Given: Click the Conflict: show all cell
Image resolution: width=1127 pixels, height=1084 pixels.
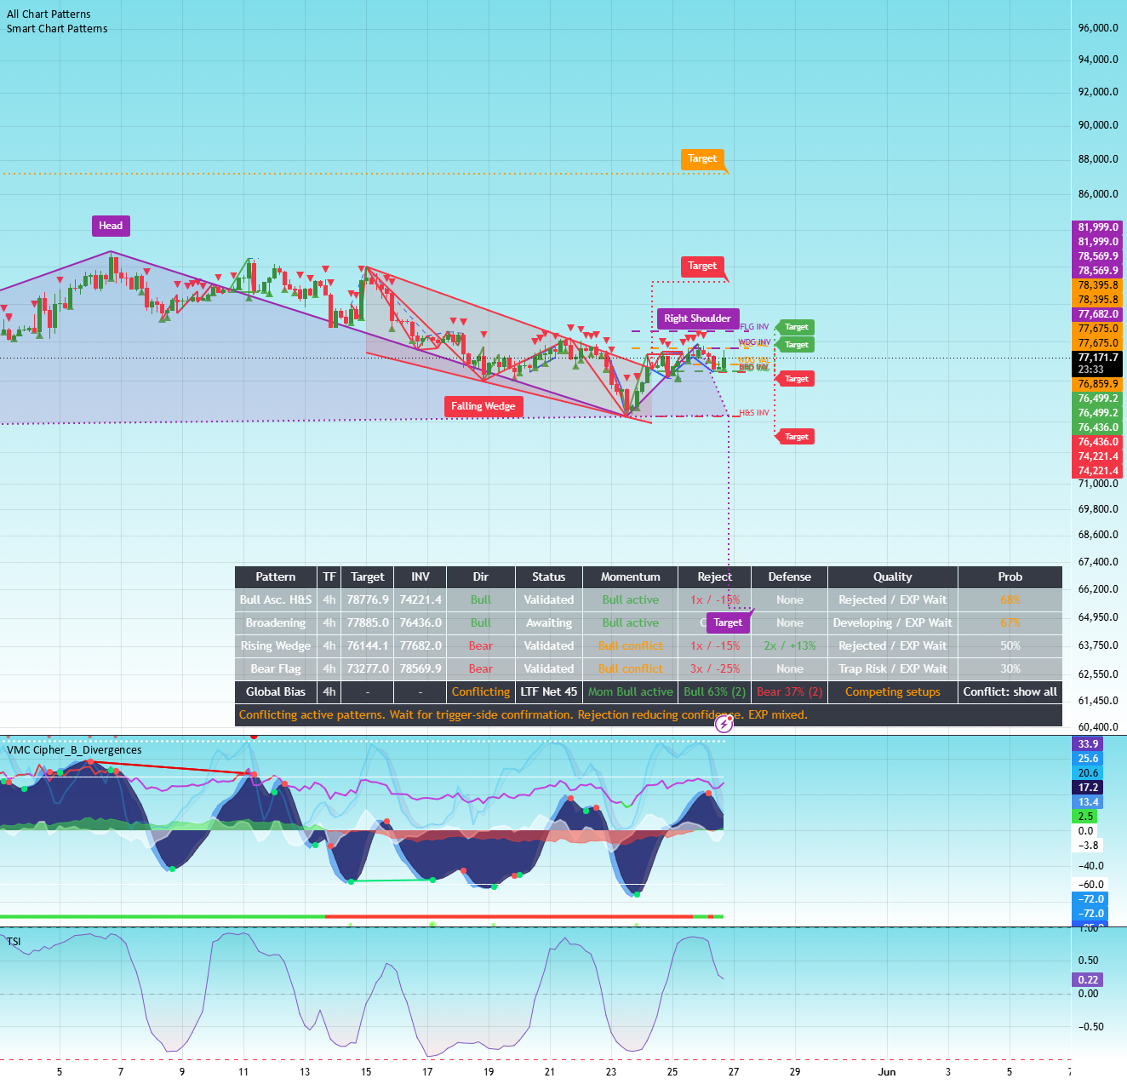Looking at the screenshot, I should click(x=1010, y=691).
